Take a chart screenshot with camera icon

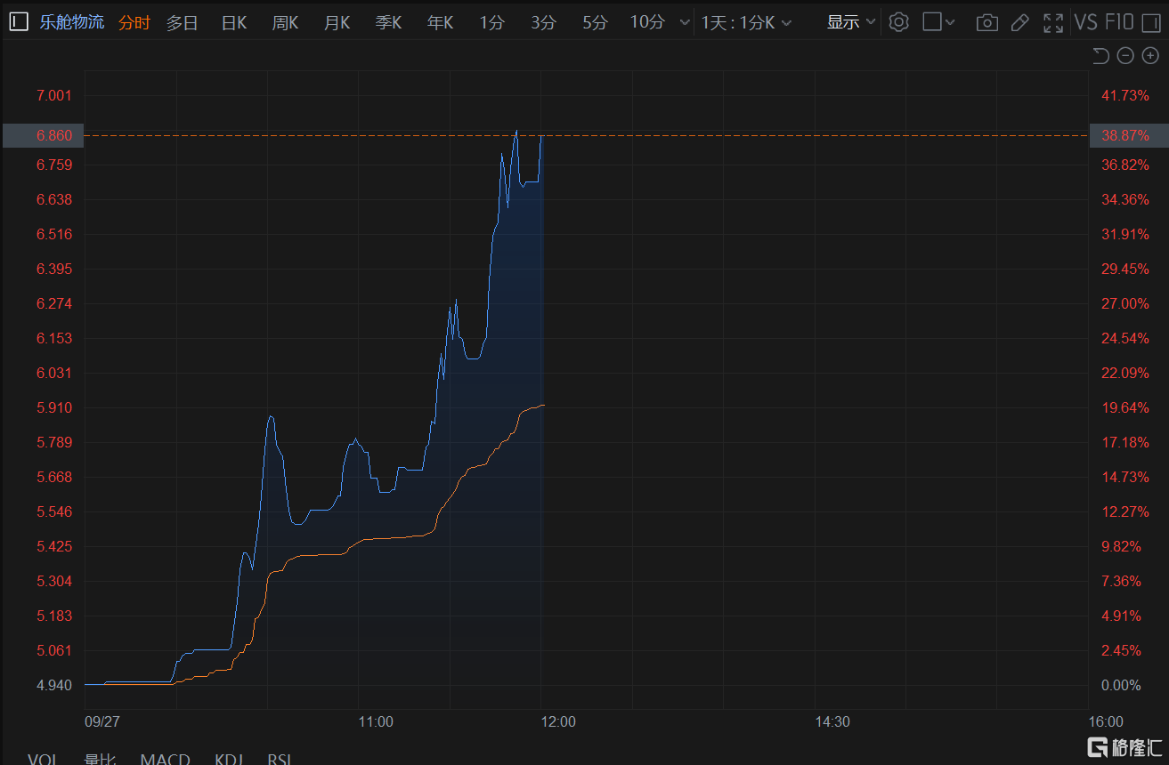986,22
